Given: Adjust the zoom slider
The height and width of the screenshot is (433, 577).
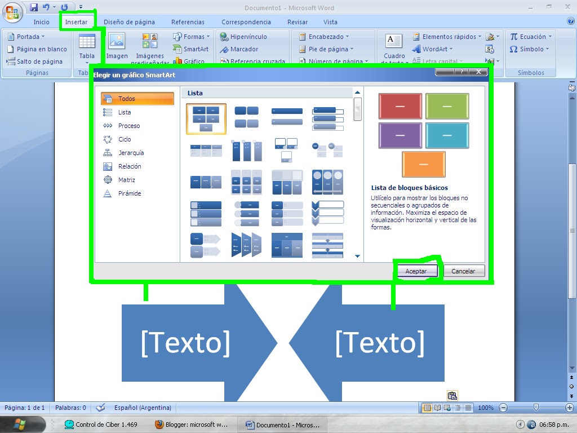Looking at the screenshot, I should pyautogui.click(x=536, y=407).
